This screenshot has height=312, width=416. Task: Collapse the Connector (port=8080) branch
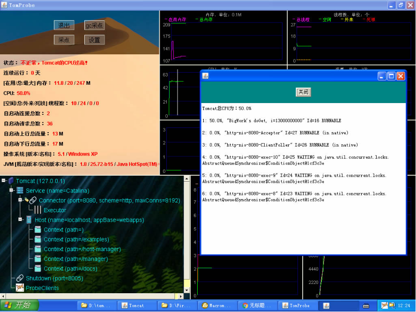(21, 200)
